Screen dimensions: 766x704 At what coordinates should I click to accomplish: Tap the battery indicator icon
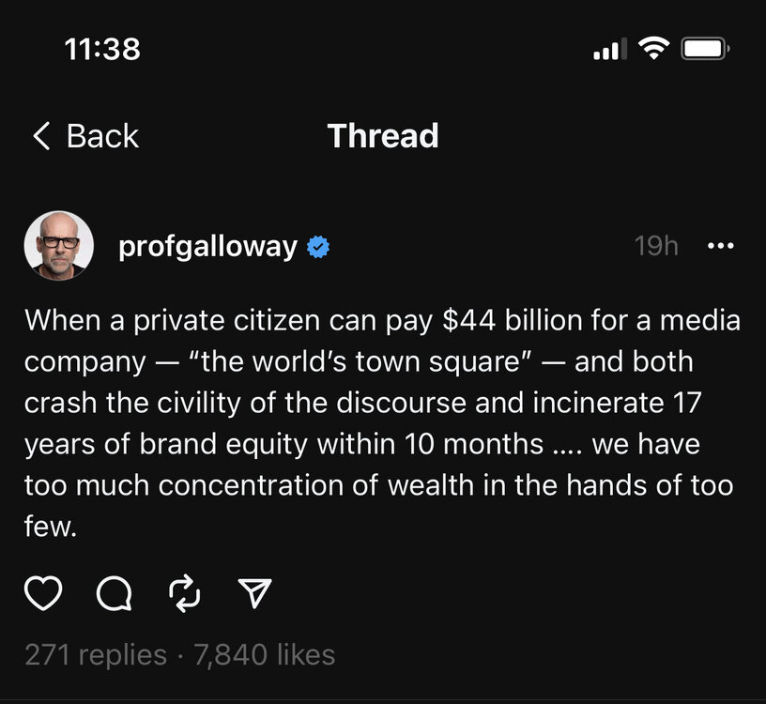tap(705, 49)
